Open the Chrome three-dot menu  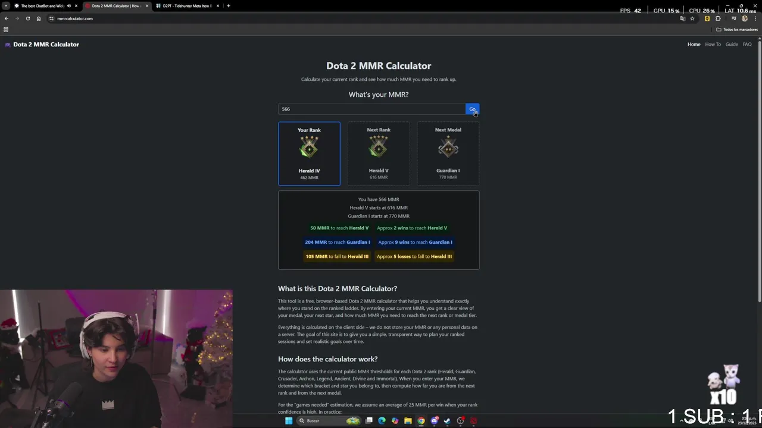(x=755, y=18)
